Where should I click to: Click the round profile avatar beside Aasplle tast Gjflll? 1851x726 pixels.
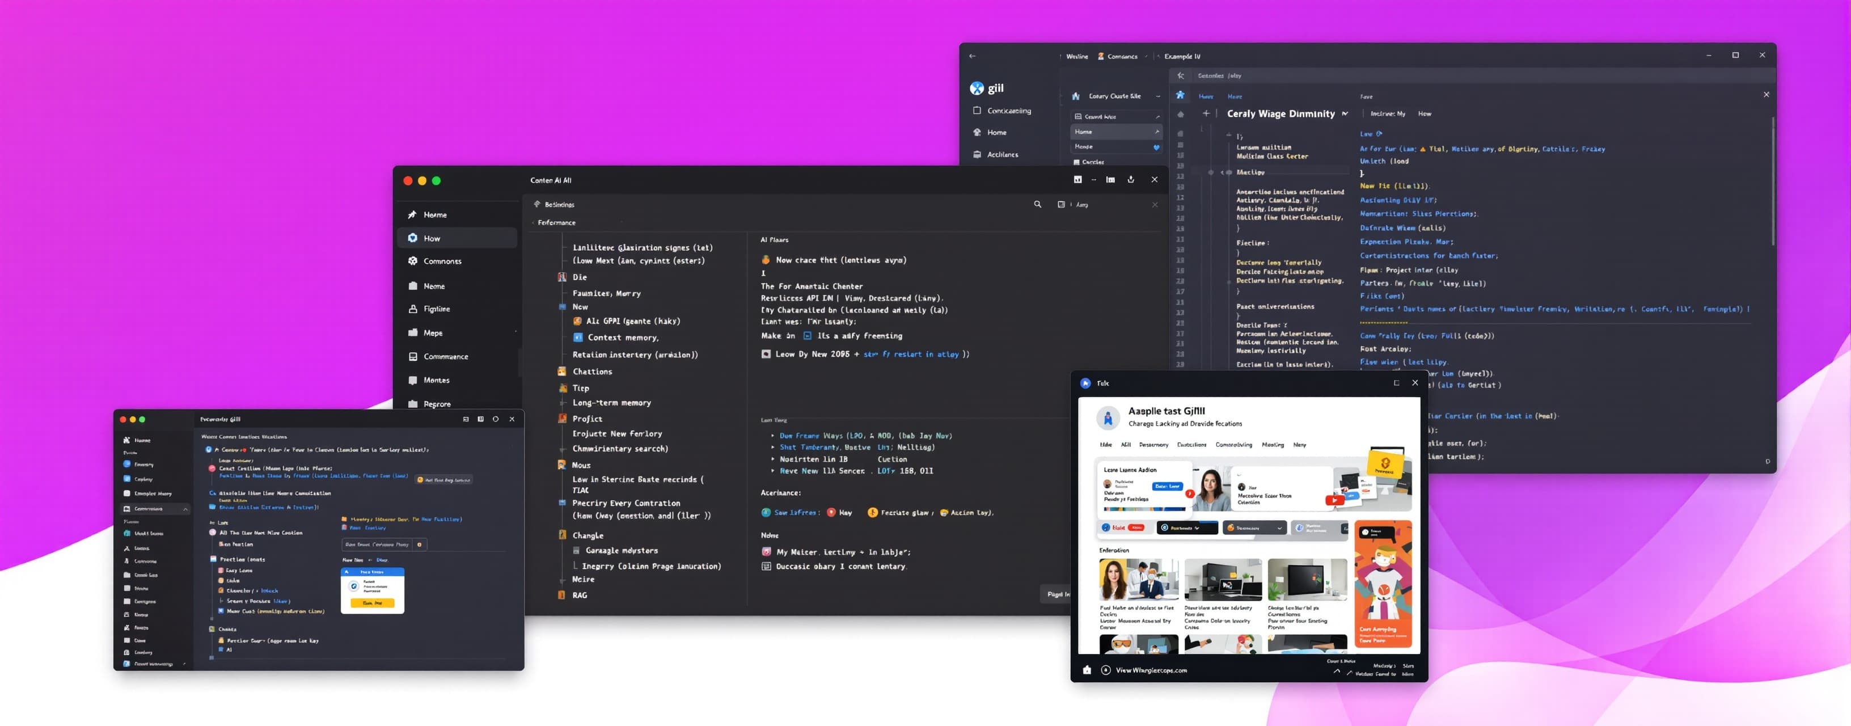(1108, 417)
